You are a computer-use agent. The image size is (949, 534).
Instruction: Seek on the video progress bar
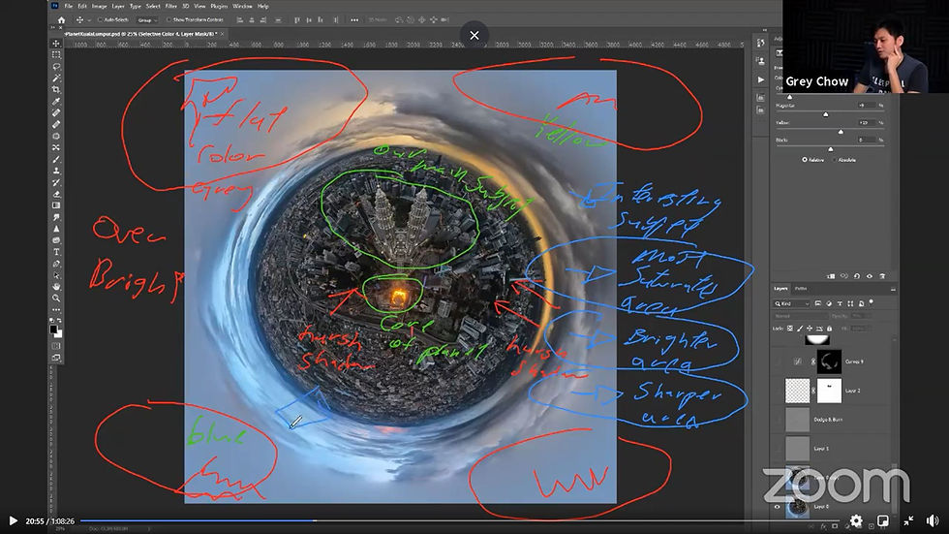tap(460, 520)
